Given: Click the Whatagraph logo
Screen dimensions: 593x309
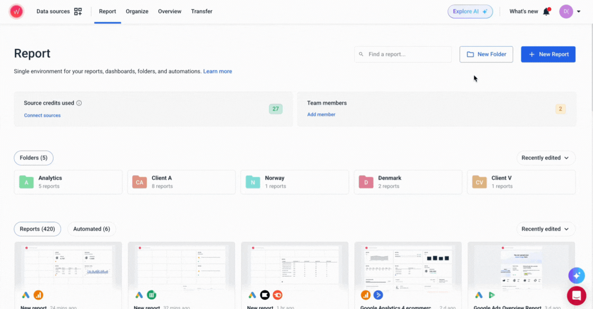Looking at the screenshot, I should pos(16,11).
